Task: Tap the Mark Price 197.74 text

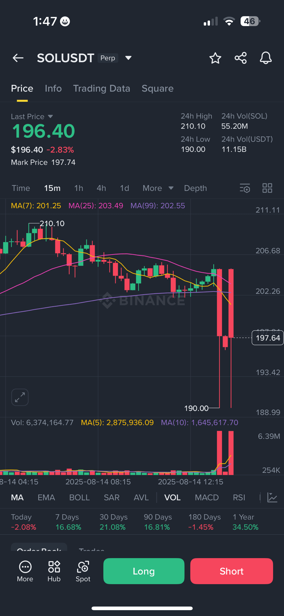Action: pyautogui.click(x=43, y=162)
